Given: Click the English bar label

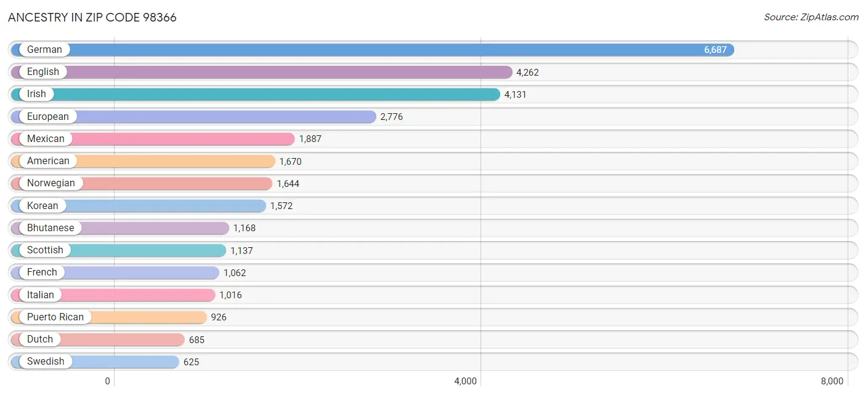Looking at the screenshot, I should (x=43, y=72).
